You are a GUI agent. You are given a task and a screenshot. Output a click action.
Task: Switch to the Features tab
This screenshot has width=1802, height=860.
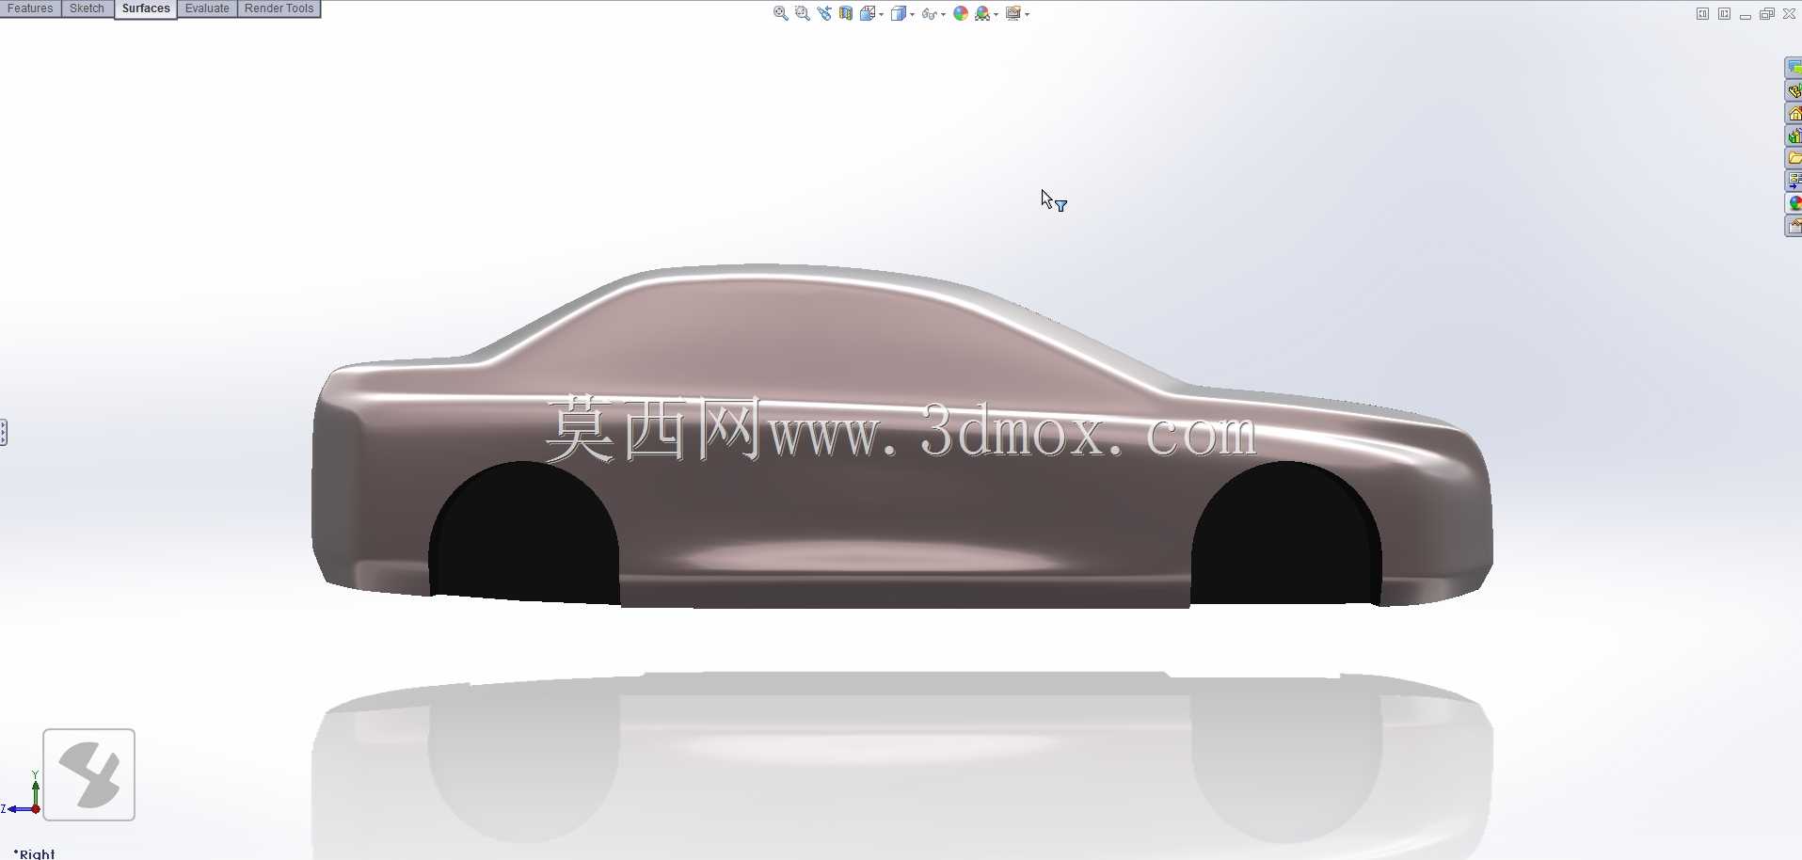30,8
